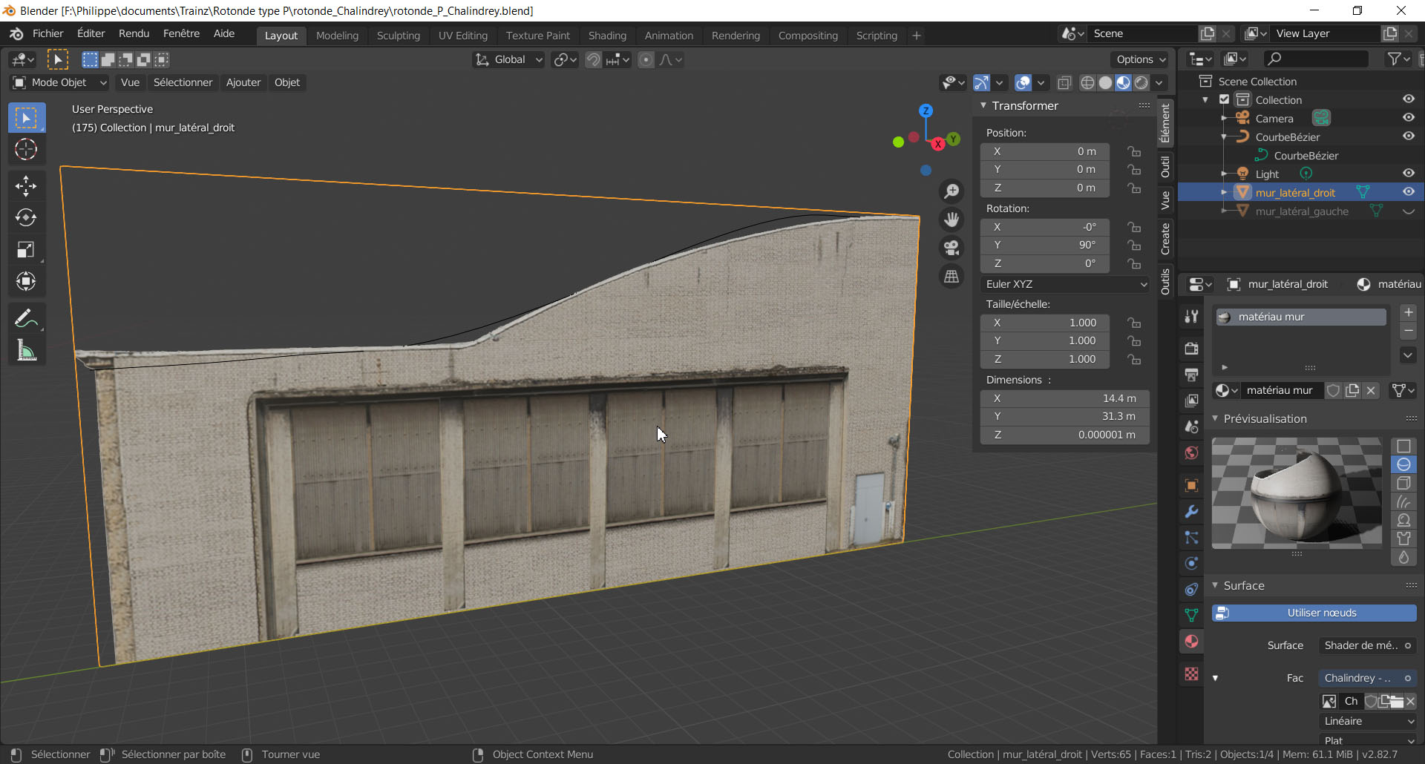Switch to the Shading workspace tab
This screenshot has height=764, width=1425.
[x=606, y=36]
